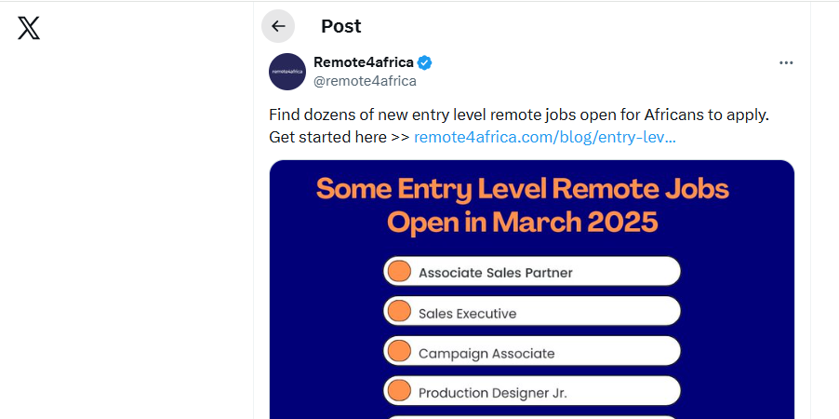This screenshot has width=839, height=419.
Task: Click the "Campaign Associate" label
Action: point(486,354)
